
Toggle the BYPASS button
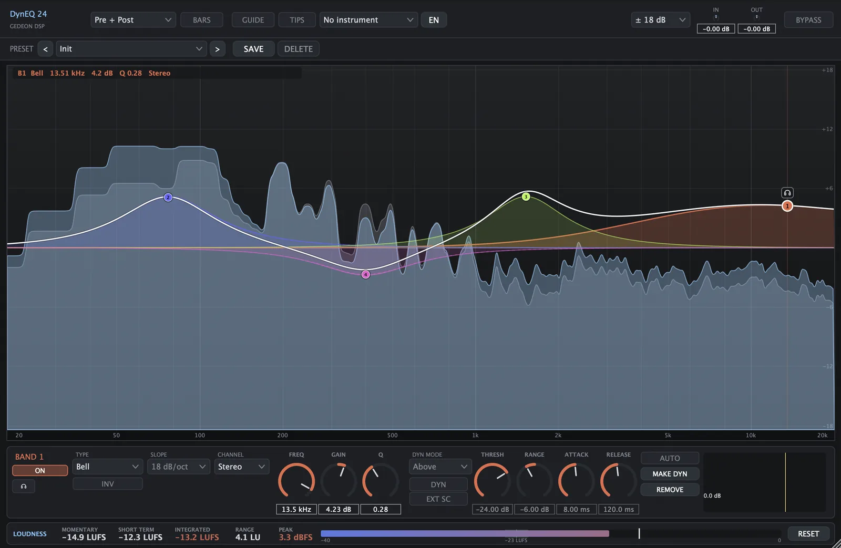[x=808, y=20]
